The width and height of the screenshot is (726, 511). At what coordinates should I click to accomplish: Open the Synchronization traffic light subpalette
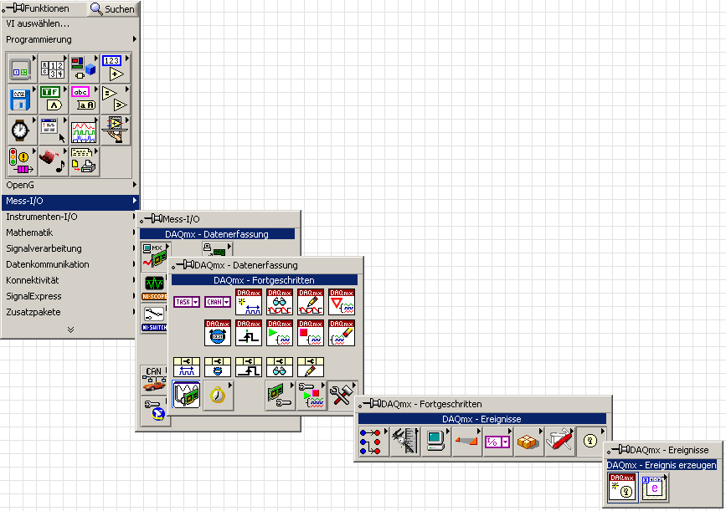click(x=22, y=161)
